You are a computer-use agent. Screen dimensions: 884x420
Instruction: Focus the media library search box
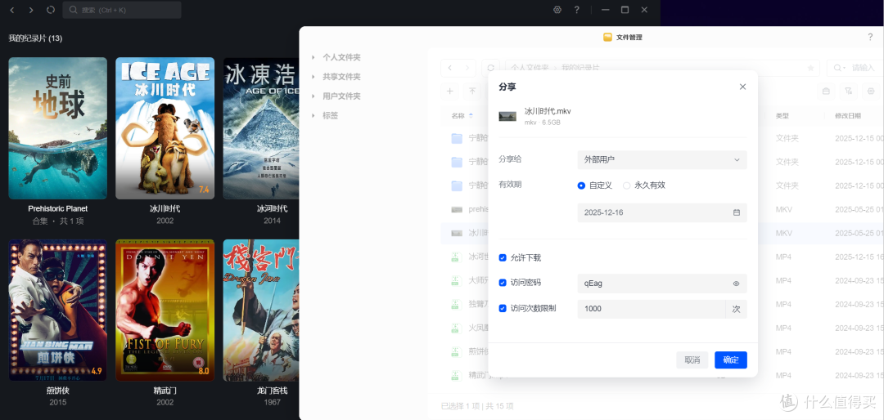pyautogui.click(x=122, y=10)
